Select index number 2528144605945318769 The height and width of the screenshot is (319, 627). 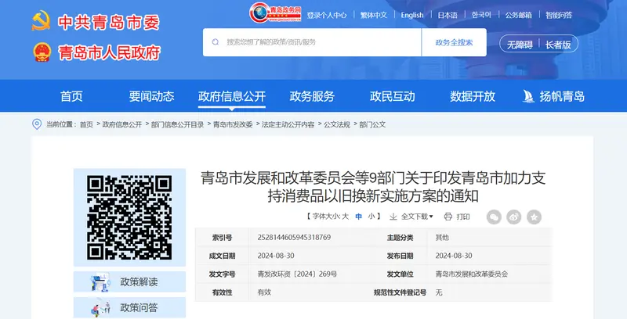tap(294, 237)
